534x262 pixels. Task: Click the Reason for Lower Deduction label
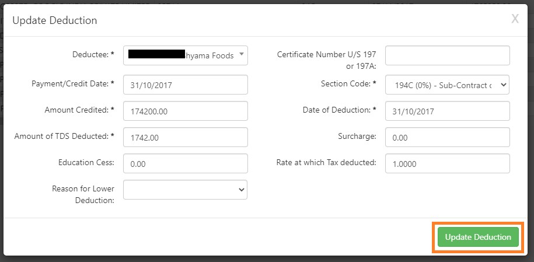83,194
